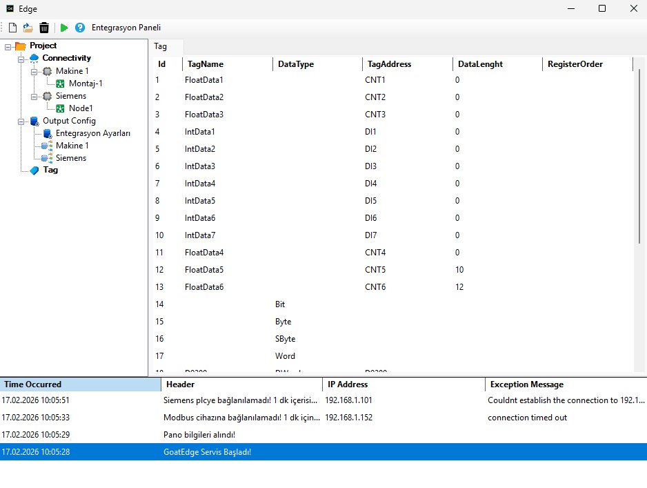
Task: Open the blue Help icon
Action: point(79,27)
